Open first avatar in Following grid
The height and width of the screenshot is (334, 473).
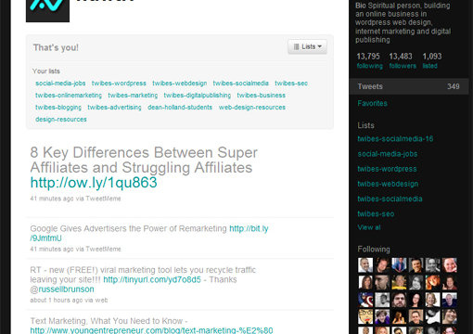365,265
